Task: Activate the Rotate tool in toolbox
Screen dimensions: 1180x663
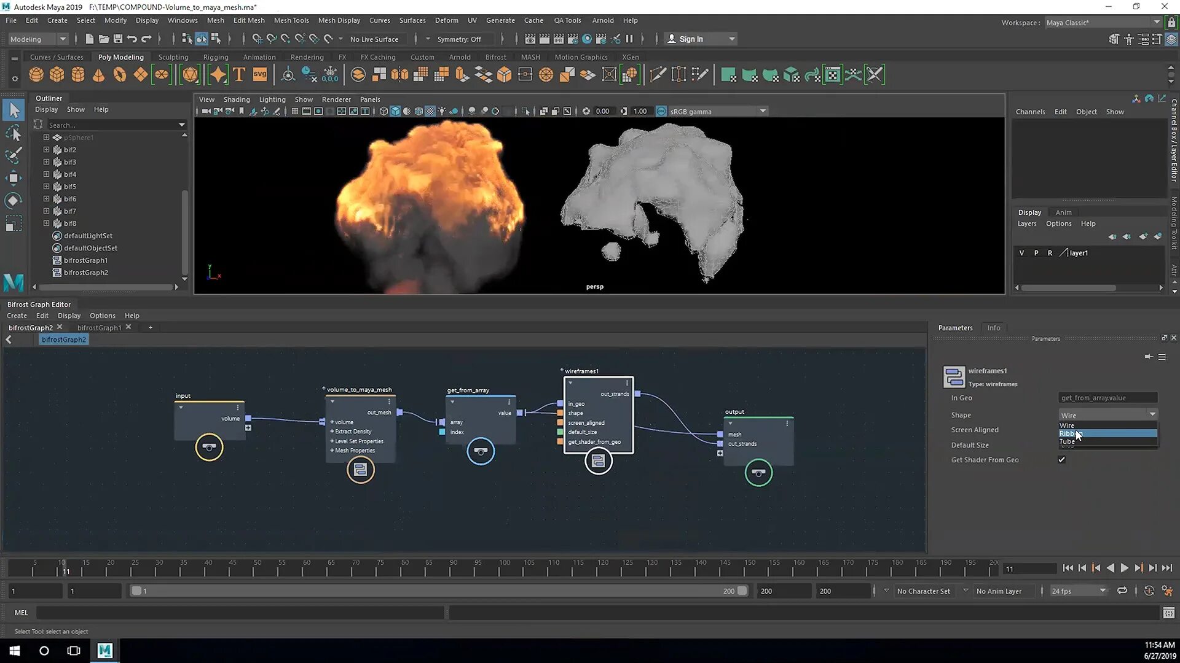Action: coord(13,201)
